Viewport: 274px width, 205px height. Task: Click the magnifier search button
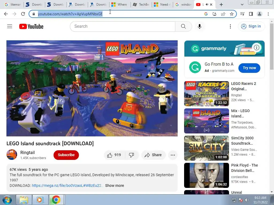(184, 26)
